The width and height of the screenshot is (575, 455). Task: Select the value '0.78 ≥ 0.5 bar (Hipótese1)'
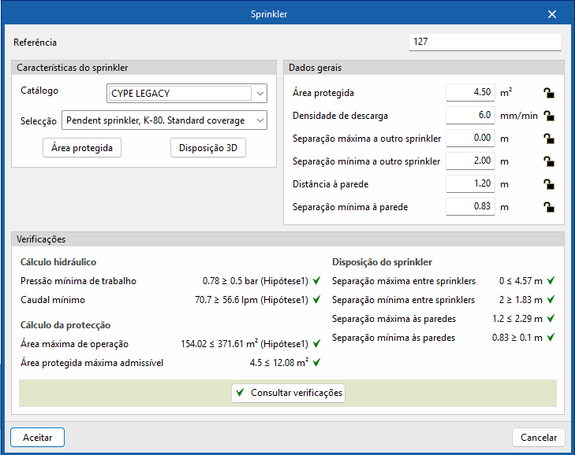pos(256,281)
